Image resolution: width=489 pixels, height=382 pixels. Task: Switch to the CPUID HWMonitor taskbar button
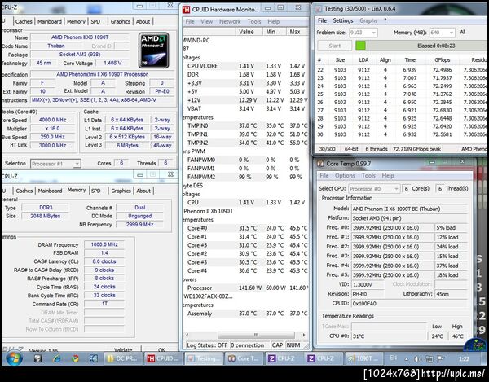coord(164,358)
